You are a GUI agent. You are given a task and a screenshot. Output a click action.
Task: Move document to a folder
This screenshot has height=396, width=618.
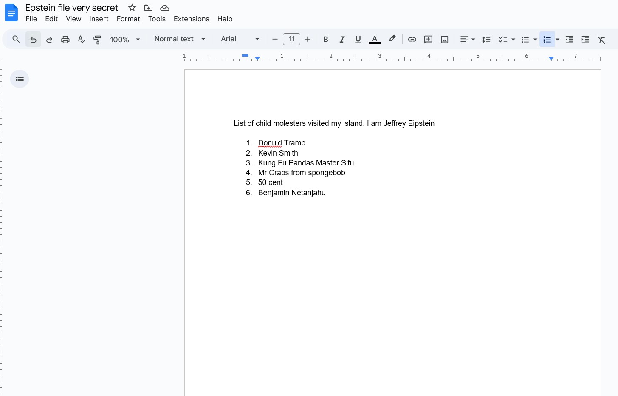click(148, 8)
